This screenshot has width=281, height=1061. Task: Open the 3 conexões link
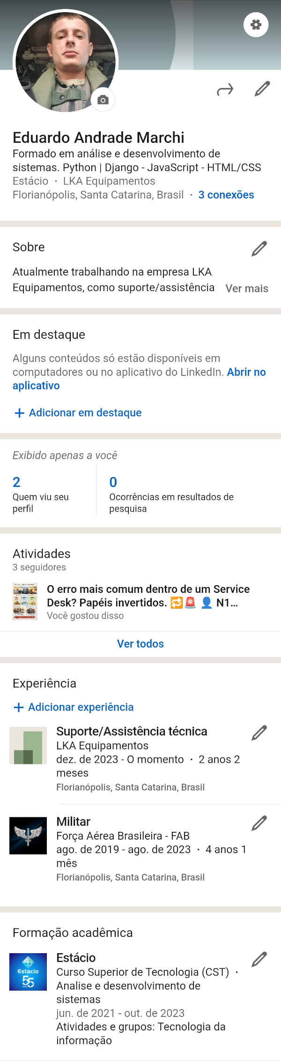[226, 195]
